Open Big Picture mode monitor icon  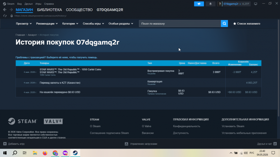256,4
